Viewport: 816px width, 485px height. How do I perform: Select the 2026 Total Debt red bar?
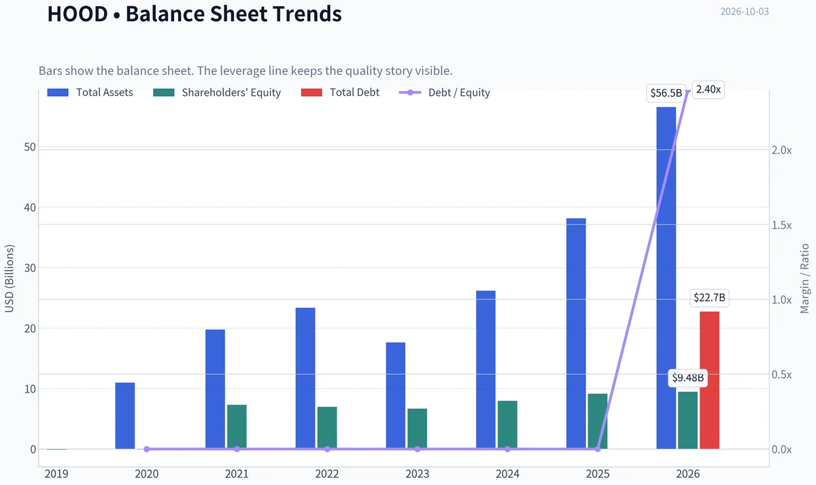[x=710, y=380]
